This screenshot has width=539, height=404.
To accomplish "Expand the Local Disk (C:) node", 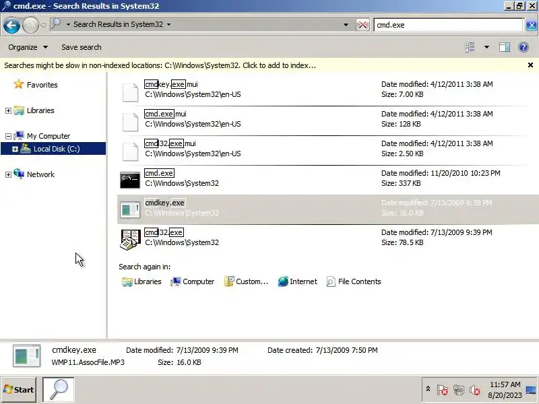I will click(x=15, y=149).
